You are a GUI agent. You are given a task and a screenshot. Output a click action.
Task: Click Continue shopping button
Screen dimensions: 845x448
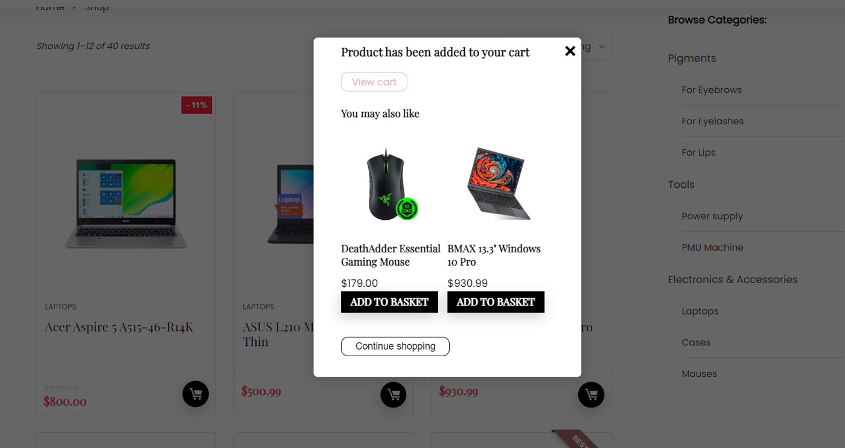[395, 347]
